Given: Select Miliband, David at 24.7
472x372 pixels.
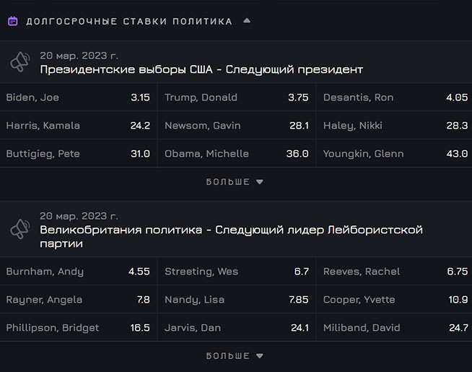Looking at the screenshot, I should pos(394,328).
